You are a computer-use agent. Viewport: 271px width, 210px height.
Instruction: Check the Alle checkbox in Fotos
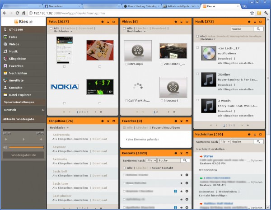tap(51, 28)
